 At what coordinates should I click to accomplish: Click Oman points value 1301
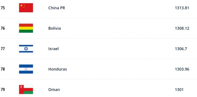[x=179, y=90]
